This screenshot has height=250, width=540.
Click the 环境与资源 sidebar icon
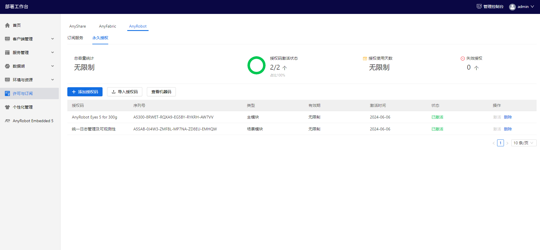coord(7,80)
